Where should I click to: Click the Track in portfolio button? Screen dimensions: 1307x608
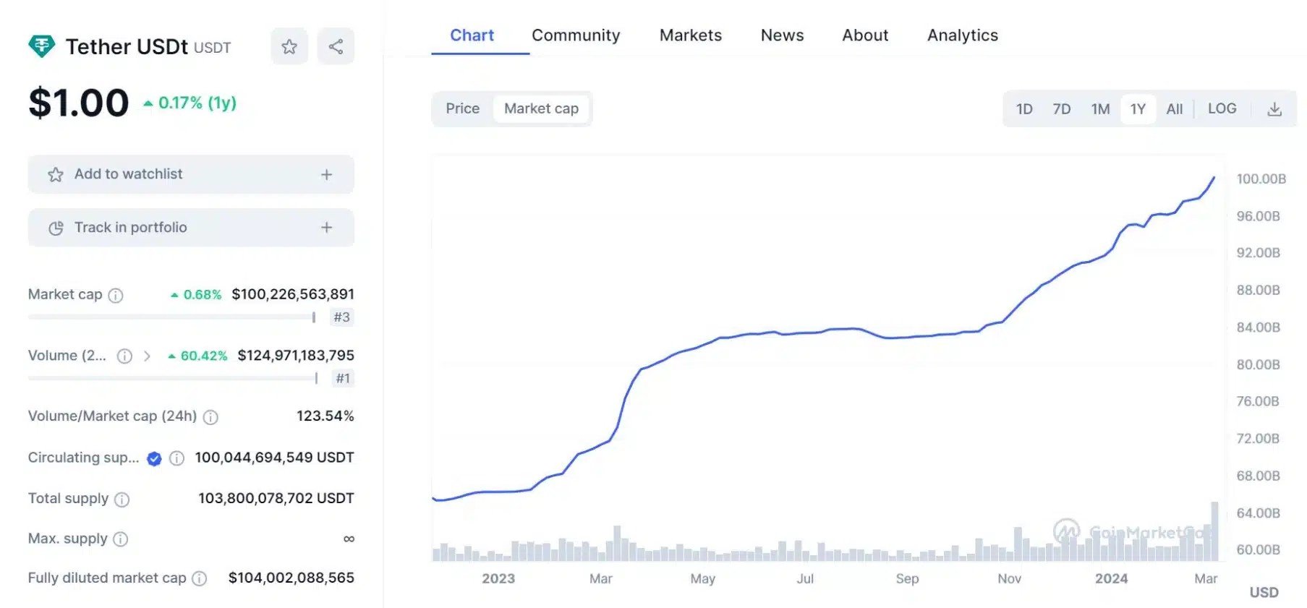point(191,228)
